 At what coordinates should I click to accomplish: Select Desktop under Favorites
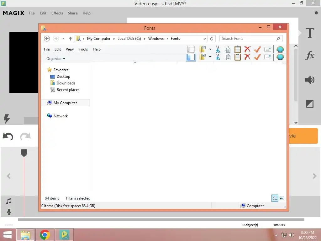click(63, 77)
